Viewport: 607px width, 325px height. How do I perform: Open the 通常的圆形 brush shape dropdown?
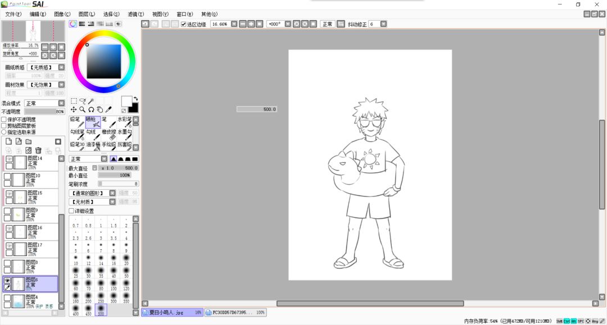tap(112, 193)
